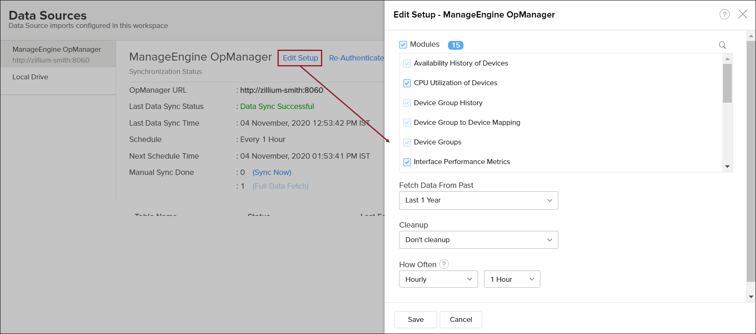Image resolution: width=756 pixels, height=334 pixels.
Task: Save the setup changes
Action: click(415, 319)
